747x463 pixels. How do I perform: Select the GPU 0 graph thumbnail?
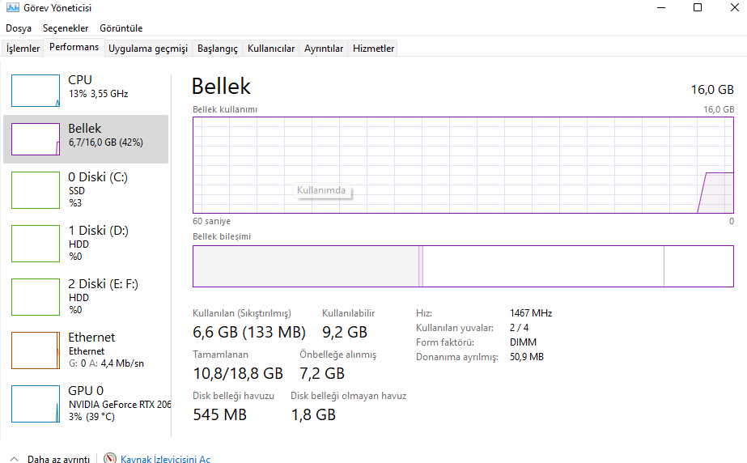(36, 403)
